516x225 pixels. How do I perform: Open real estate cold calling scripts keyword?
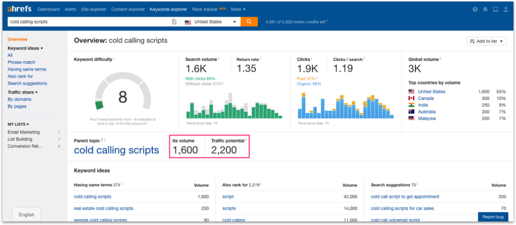104,208
